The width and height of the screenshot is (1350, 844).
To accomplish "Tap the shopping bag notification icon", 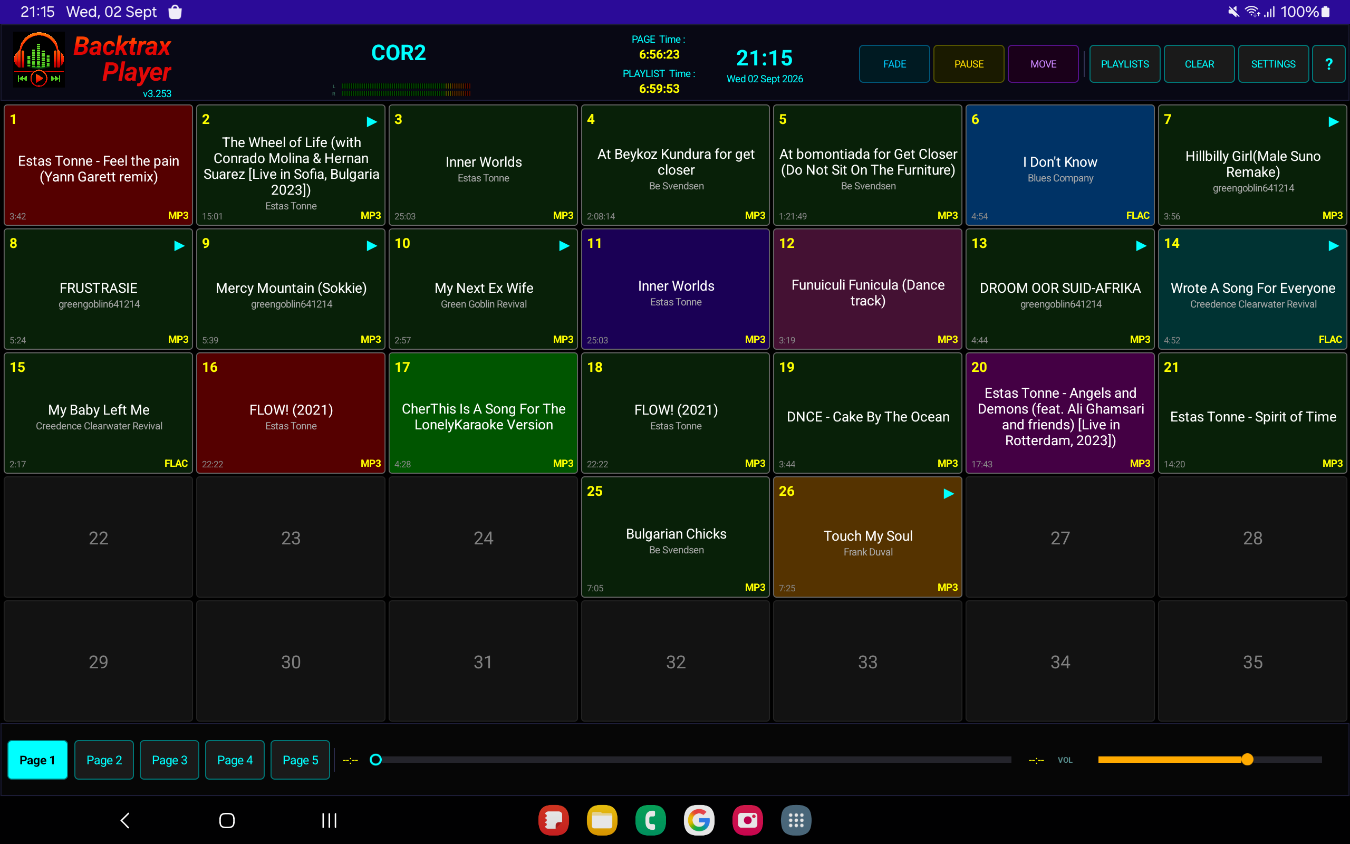I will (x=175, y=12).
